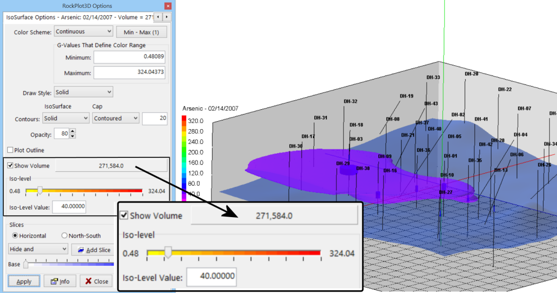Image resolution: width=557 pixels, height=293 pixels.
Task: Click the Min - Max (1) button
Action: tap(141, 32)
